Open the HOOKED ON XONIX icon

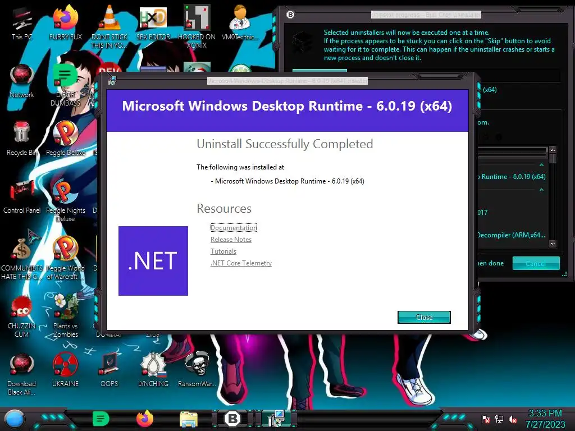[x=197, y=27]
